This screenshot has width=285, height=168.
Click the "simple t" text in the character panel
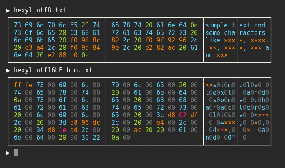point(220,25)
